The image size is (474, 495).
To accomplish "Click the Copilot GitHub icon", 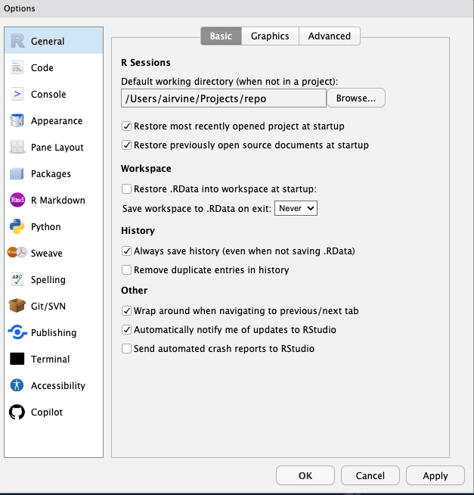I will click(17, 412).
